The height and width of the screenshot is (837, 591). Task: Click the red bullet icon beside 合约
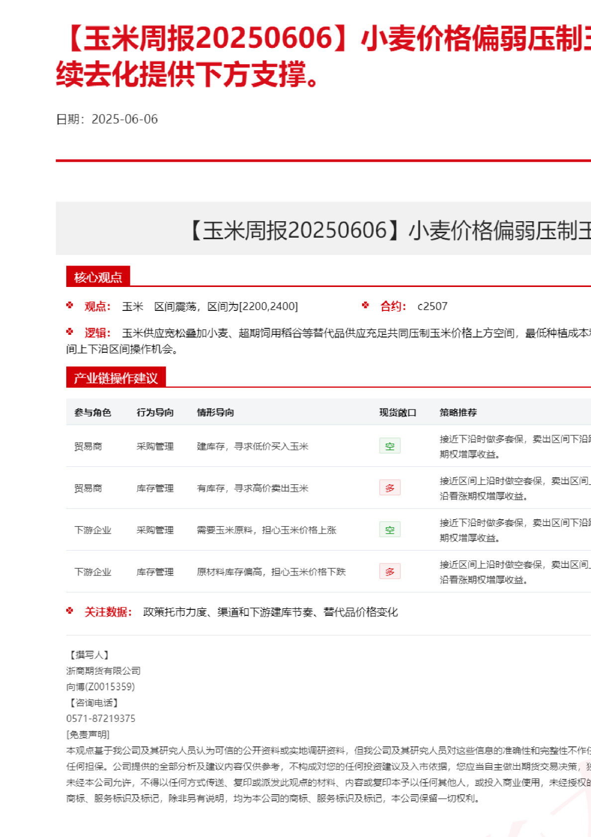point(366,305)
